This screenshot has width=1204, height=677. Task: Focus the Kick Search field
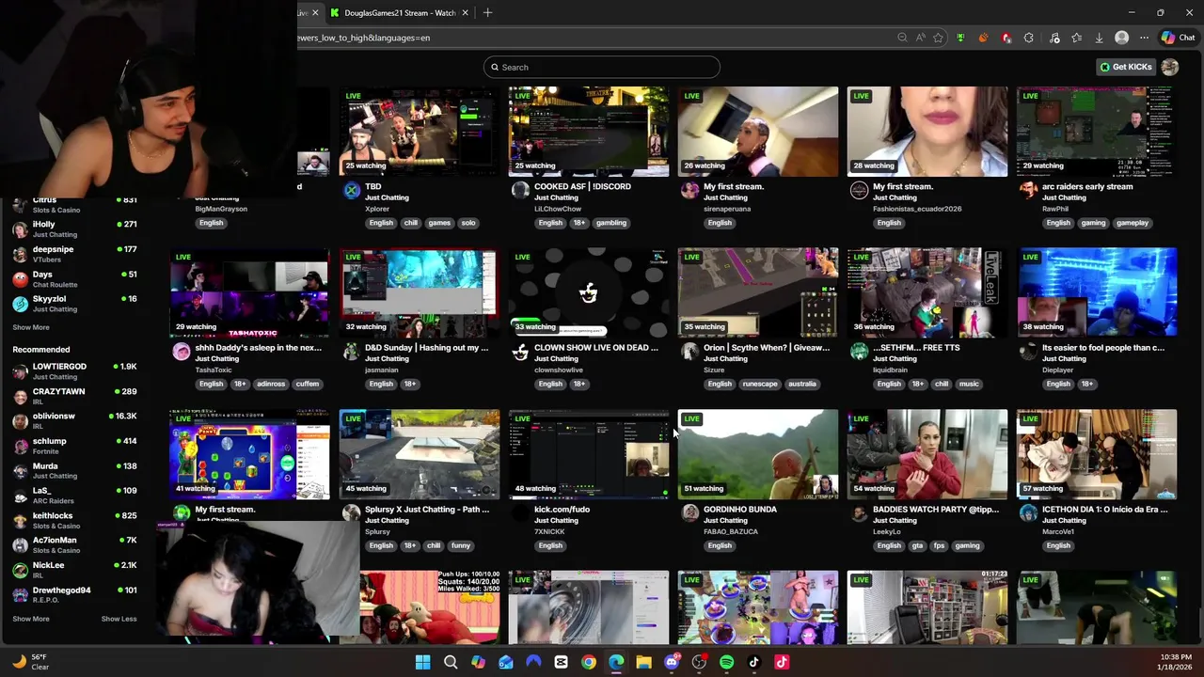(602, 67)
